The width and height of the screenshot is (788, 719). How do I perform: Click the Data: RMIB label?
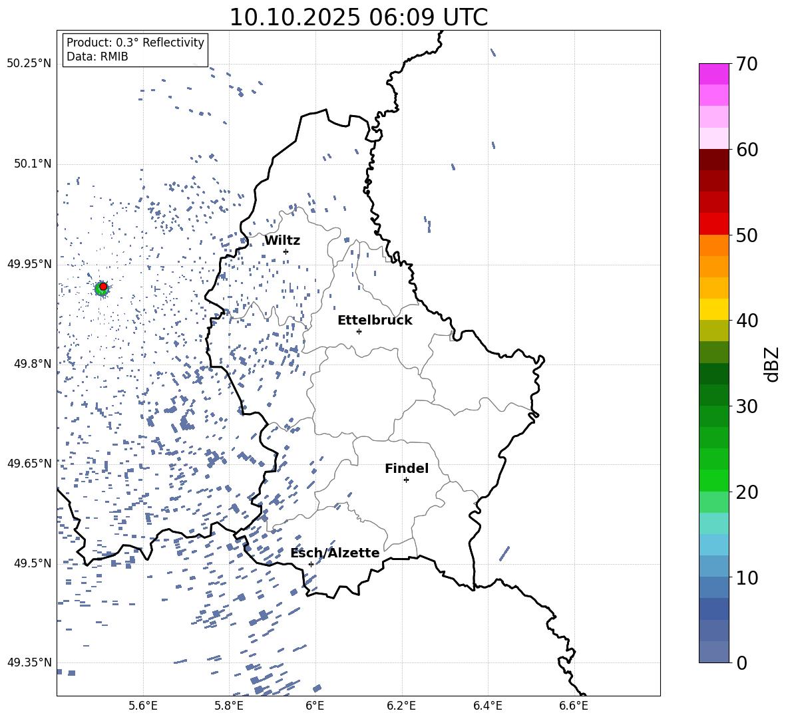pos(97,57)
